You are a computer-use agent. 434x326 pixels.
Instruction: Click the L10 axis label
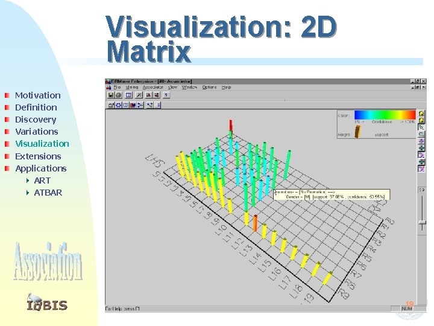(221, 231)
